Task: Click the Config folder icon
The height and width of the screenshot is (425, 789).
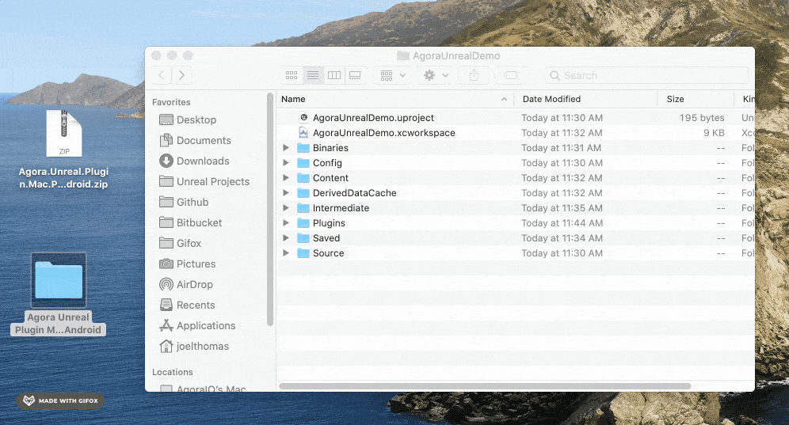Action: (303, 163)
